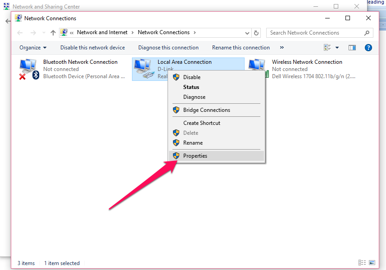Select the Wireless Network Connection icon
386x270 pixels.
tap(258, 69)
